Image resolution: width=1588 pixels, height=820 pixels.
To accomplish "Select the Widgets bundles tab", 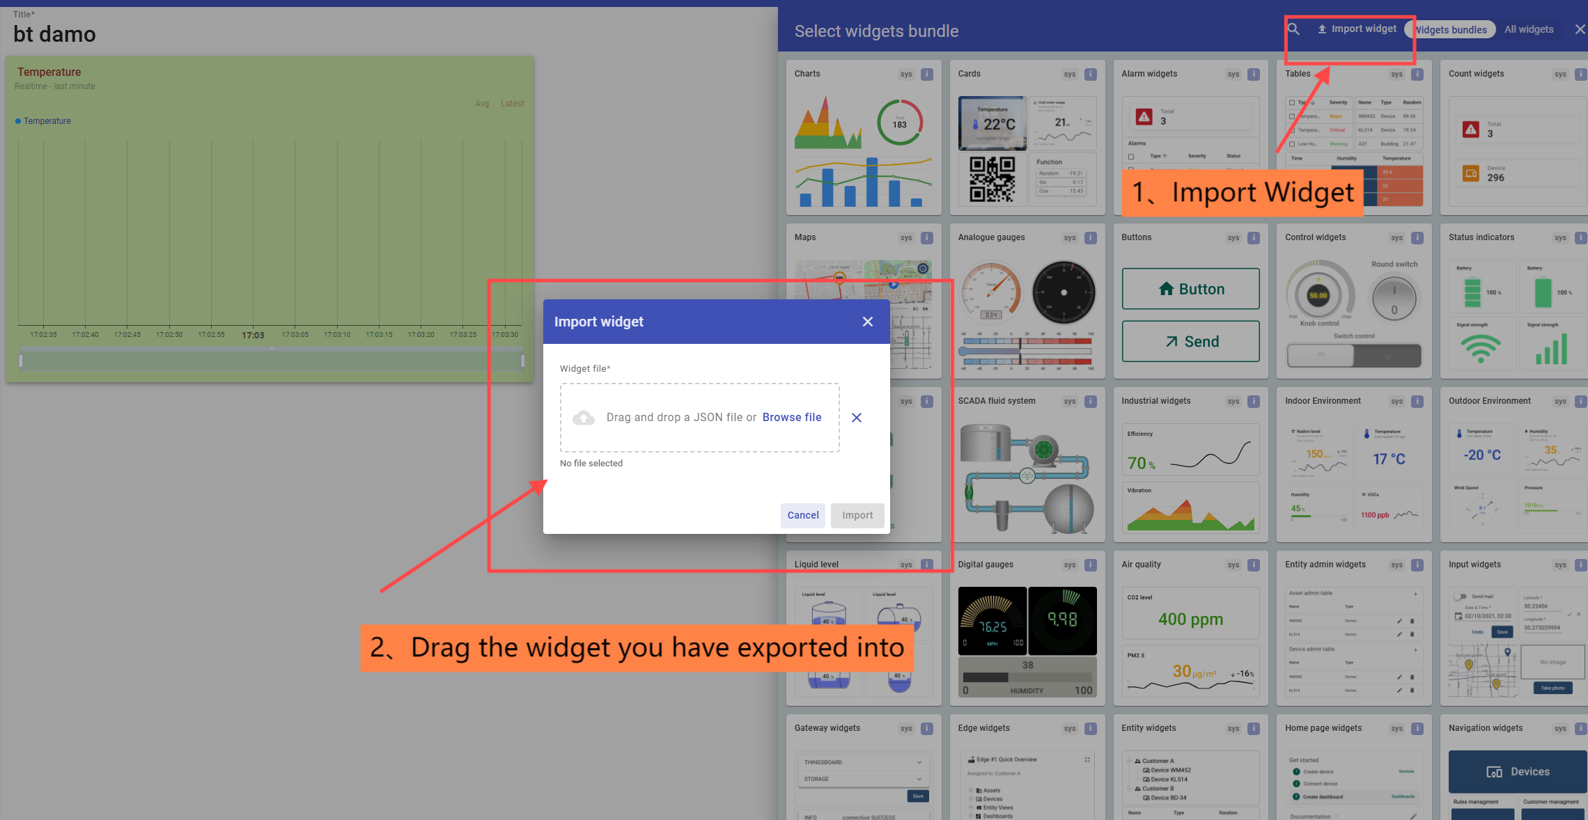I will pos(1451,29).
